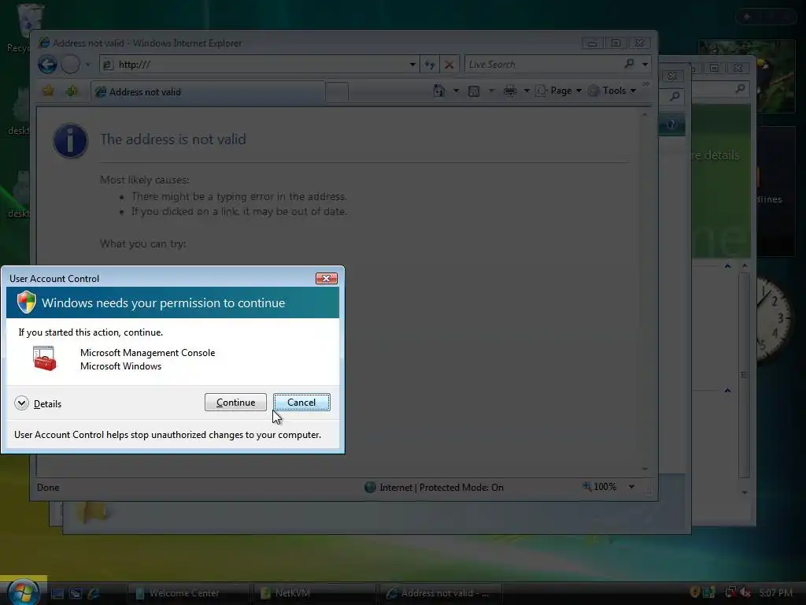Click the sidebar add gadget plus button

tap(747, 17)
